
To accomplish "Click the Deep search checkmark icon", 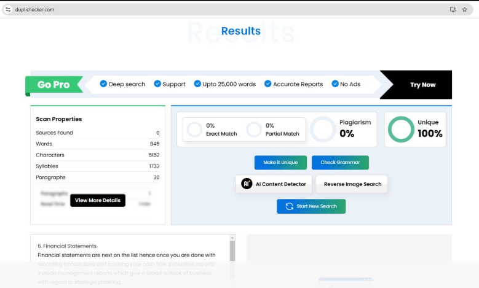I will 103,84.
